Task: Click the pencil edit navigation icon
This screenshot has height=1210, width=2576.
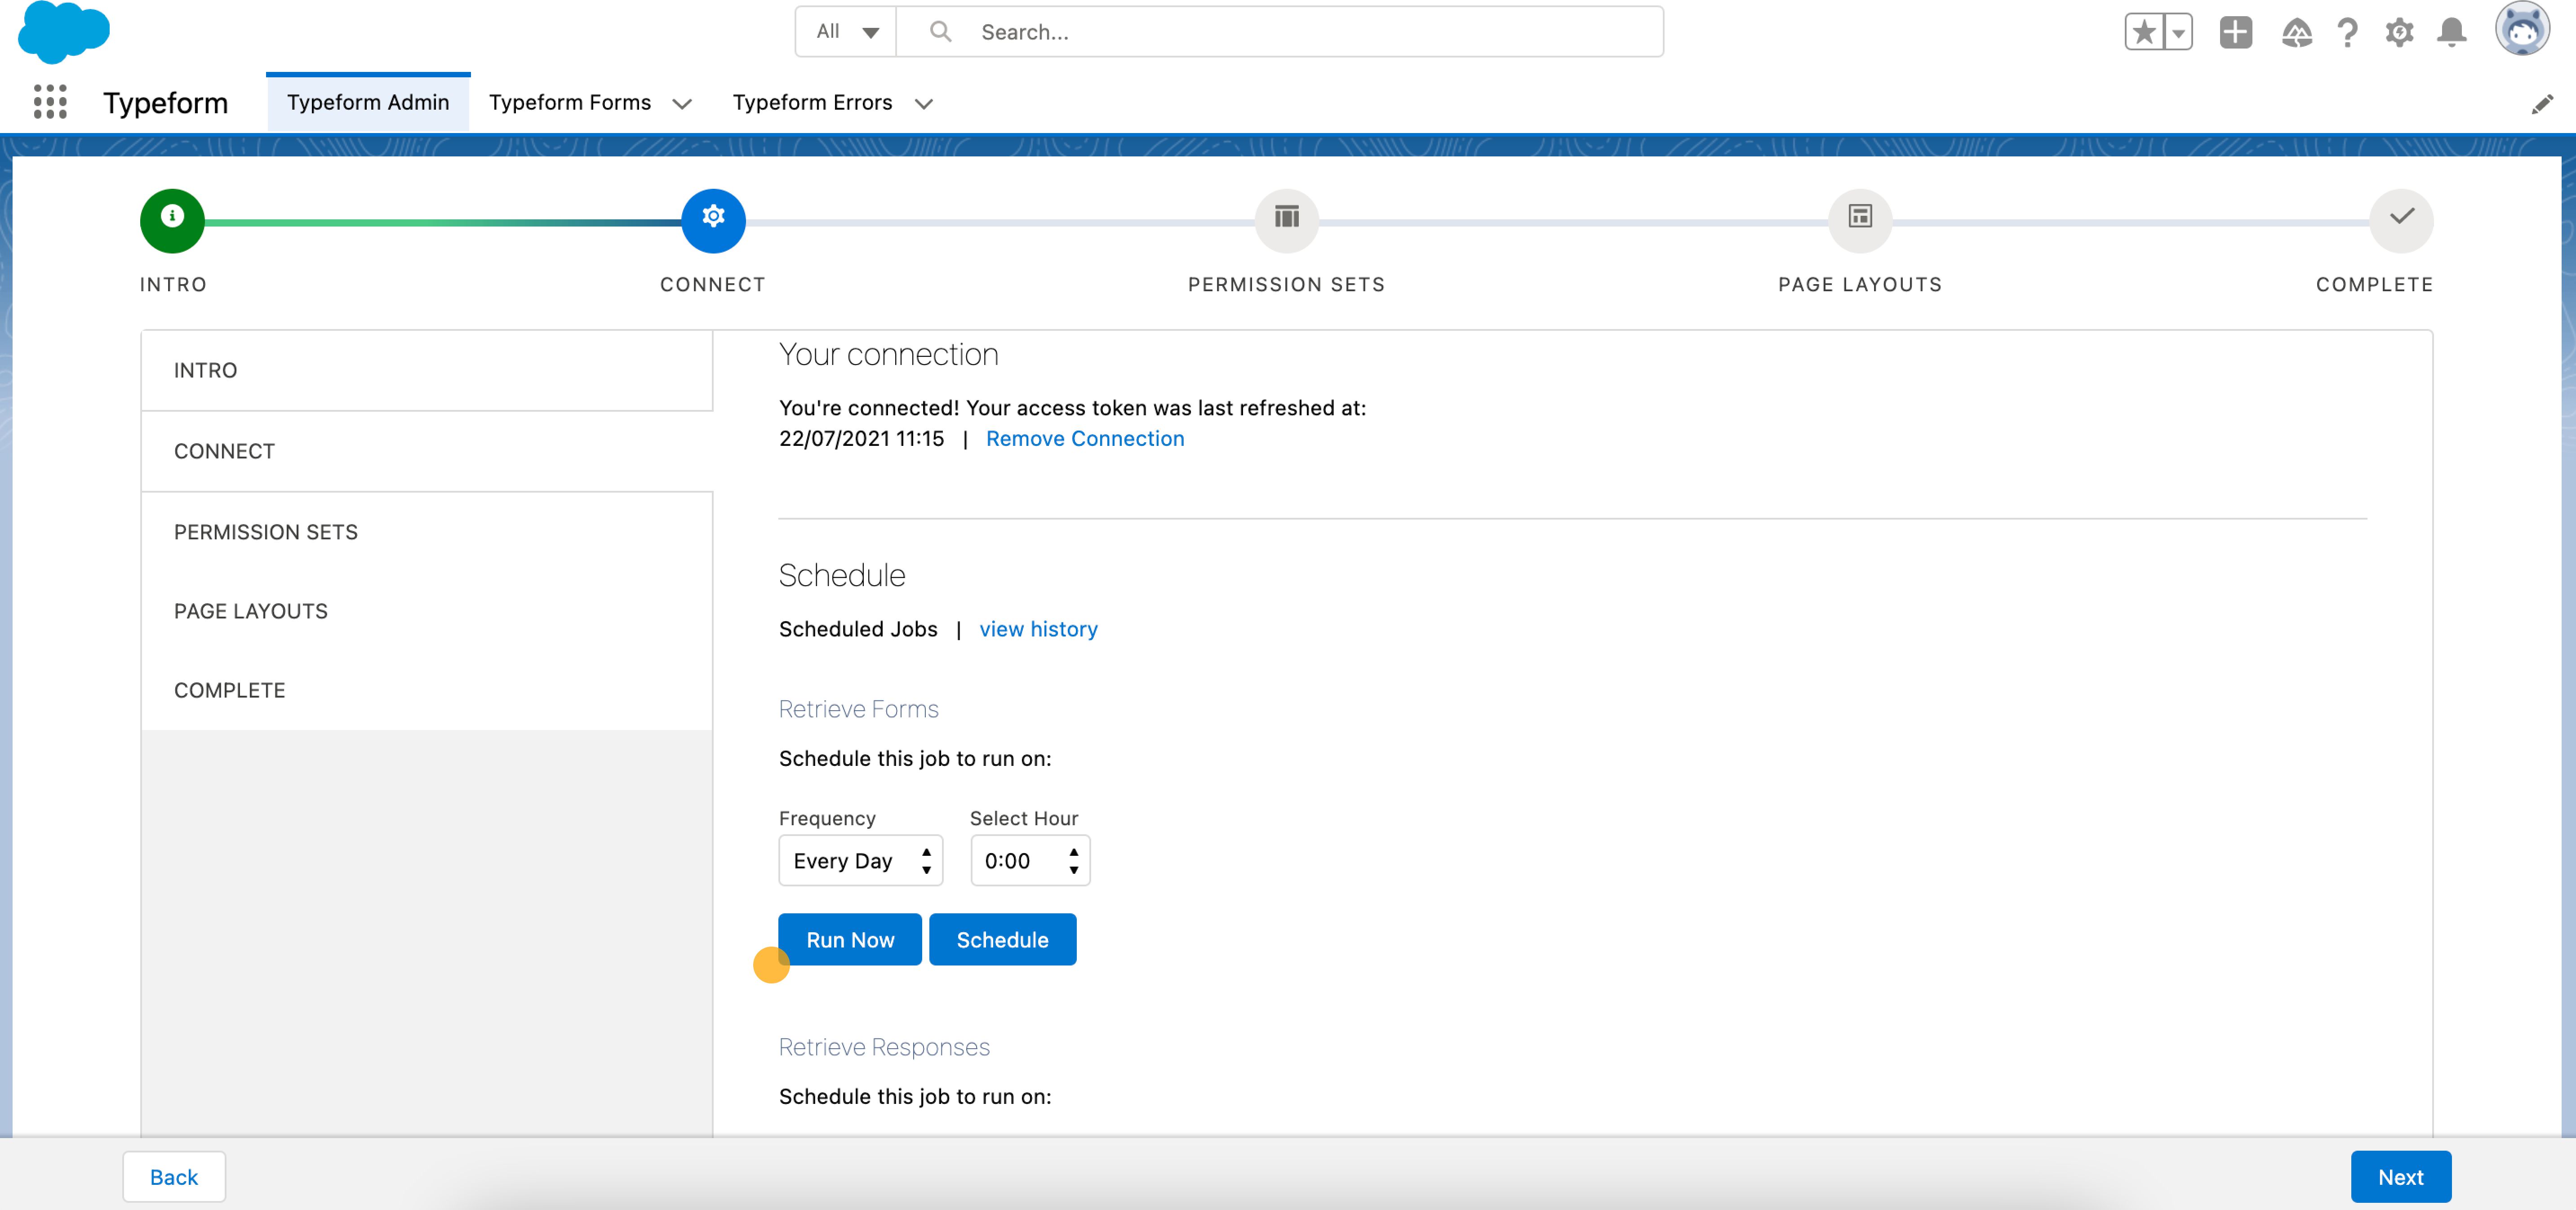Action: 2542,104
